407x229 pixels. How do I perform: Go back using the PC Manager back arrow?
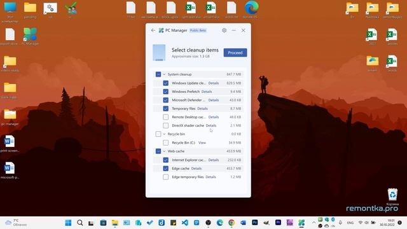click(x=153, y=31)
